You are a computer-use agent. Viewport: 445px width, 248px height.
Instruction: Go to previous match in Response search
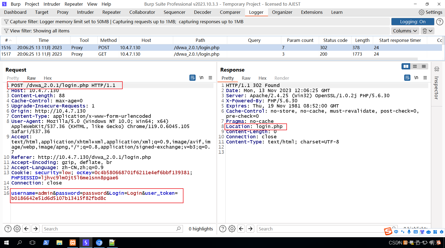(241, 229)
